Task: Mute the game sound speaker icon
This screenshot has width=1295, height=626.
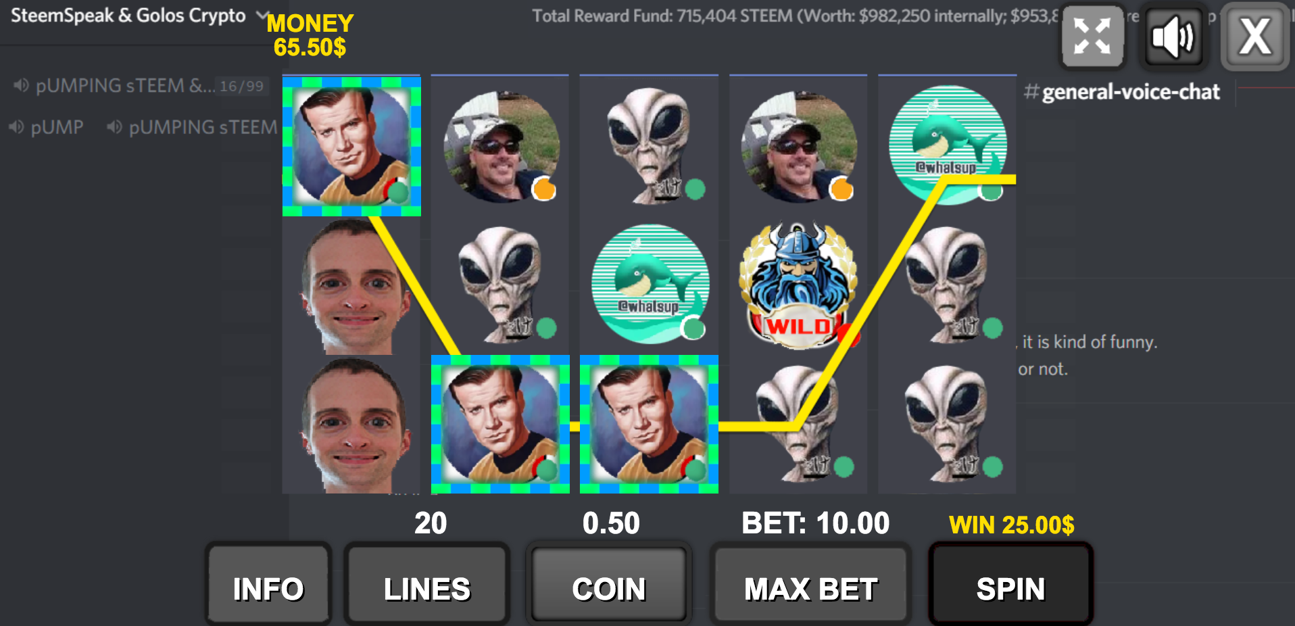Action: click(x=1173, y=37)
